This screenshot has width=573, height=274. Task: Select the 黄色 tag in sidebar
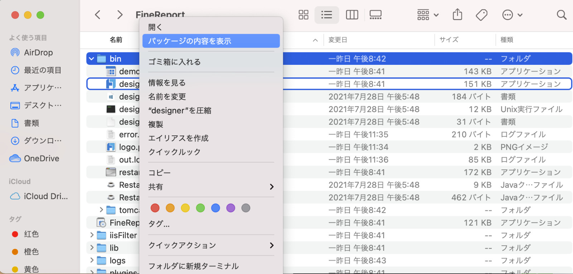tap(25, 269)
